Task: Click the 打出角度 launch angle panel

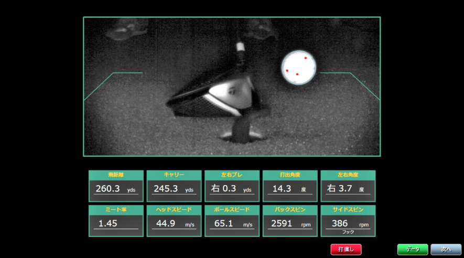Action: pyautogui.click(x=290, y=186)
